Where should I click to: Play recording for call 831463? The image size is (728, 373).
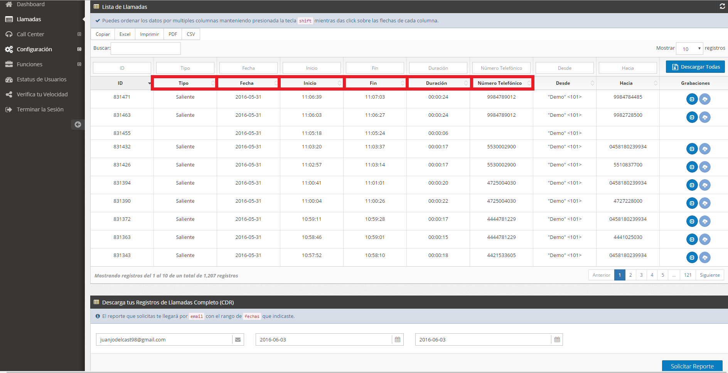click(x=692, y=117)
